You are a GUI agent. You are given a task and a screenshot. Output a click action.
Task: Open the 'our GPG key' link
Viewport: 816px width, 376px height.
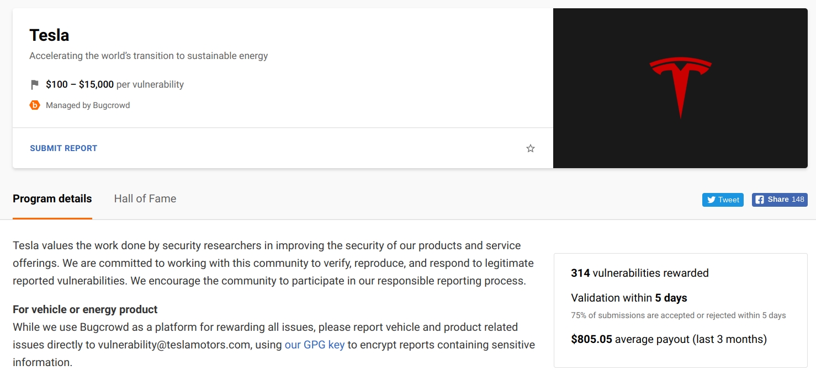[315, 345]
